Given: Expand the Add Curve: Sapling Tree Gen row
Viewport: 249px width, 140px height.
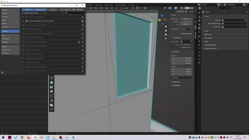Looking at the screenshot, I should [x=24, y=66].
